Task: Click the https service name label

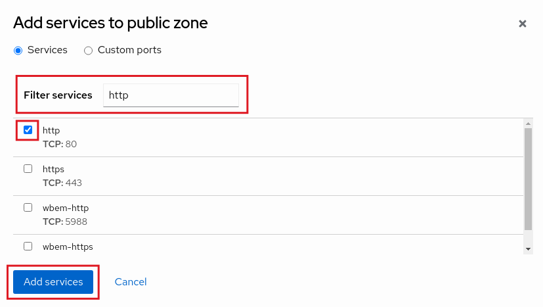Action: 53,169
